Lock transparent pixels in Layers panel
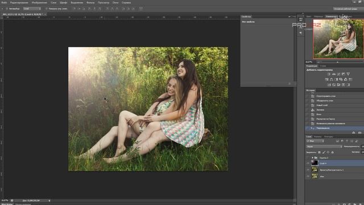This screenshot has width=364, height=205. pos(320,152)
